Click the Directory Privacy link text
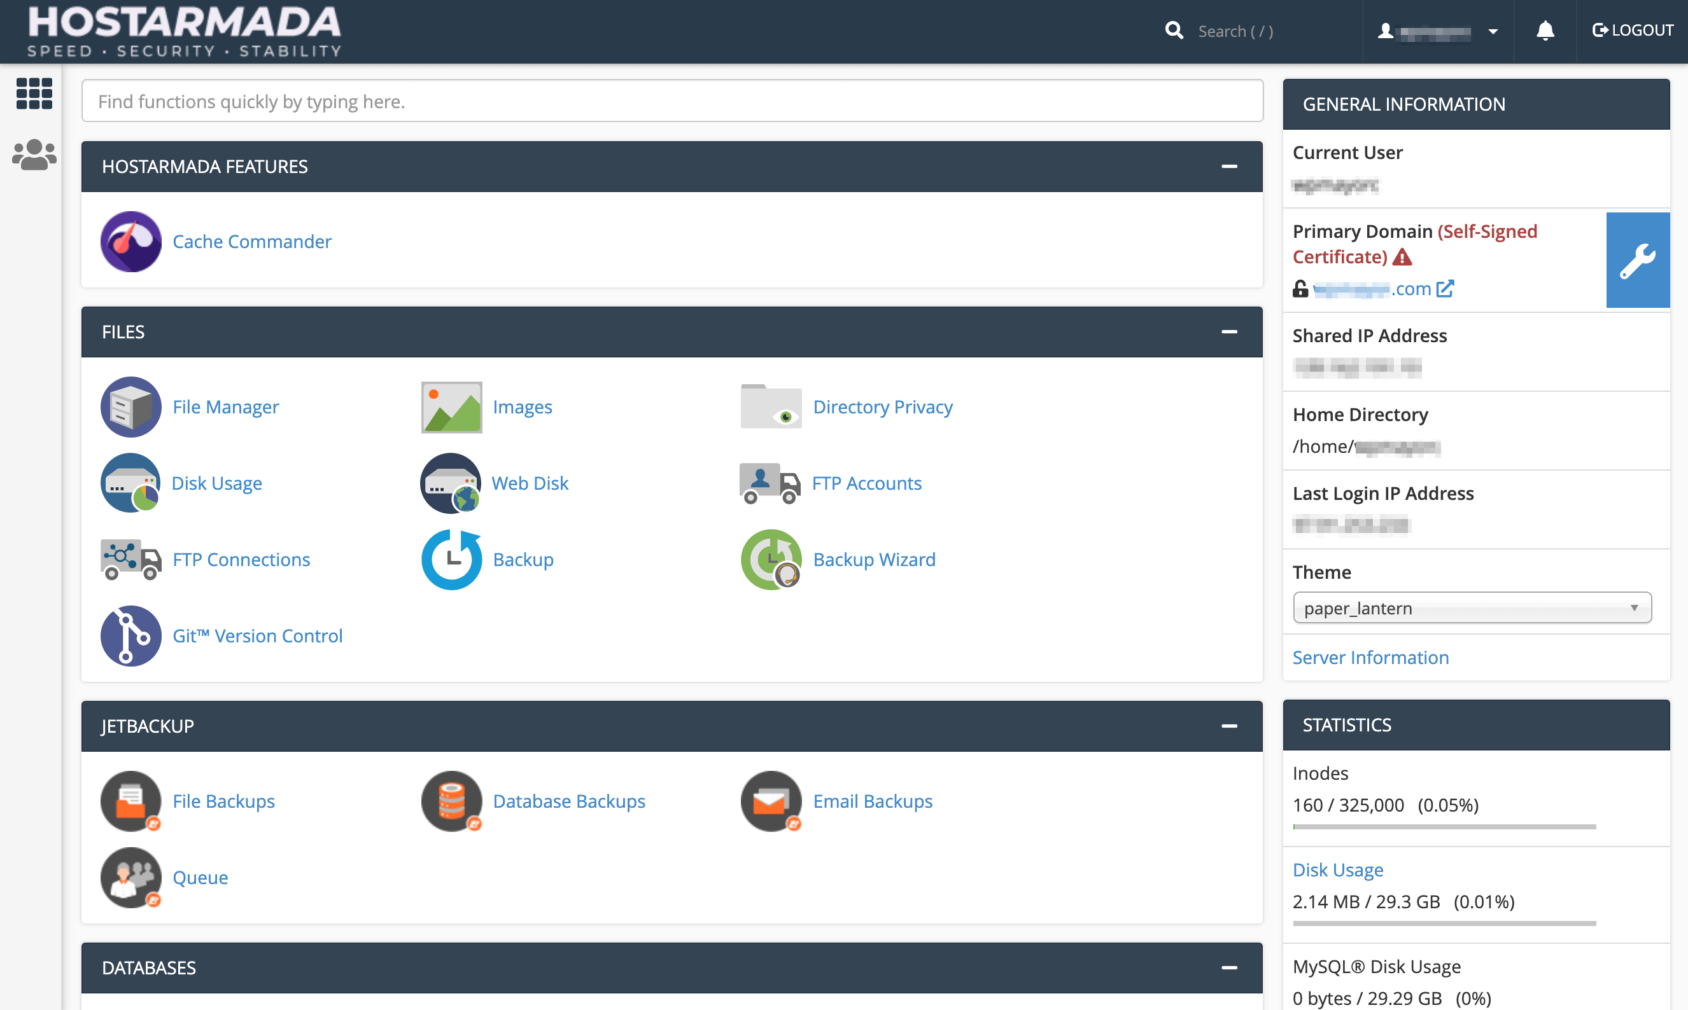 click(x=883, y=407)
